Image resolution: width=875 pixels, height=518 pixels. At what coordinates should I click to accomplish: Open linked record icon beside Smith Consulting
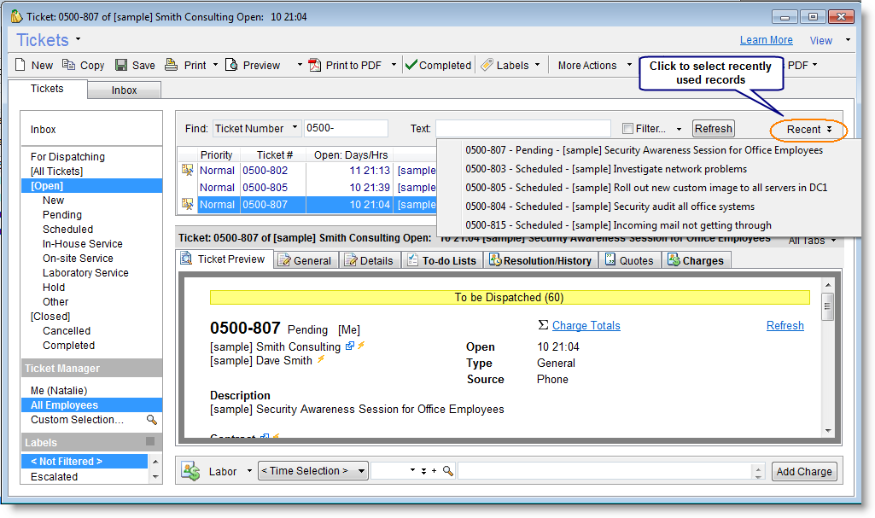point(349,346)
